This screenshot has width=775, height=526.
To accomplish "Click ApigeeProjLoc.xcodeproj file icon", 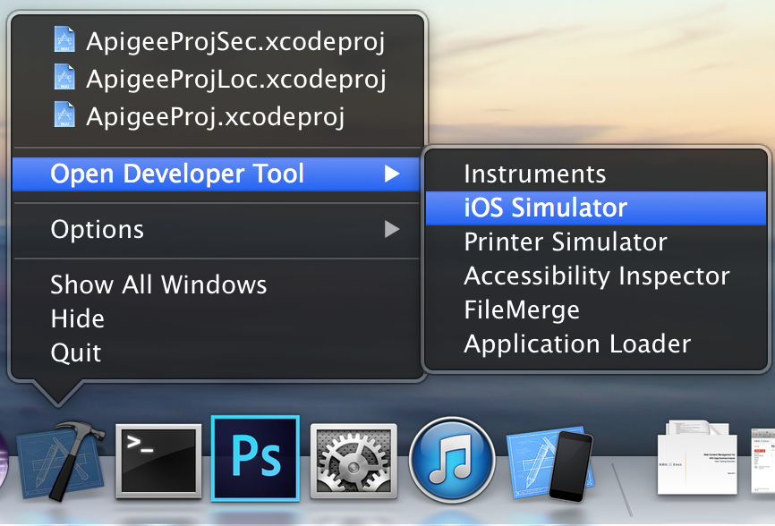I will [64, 78].
